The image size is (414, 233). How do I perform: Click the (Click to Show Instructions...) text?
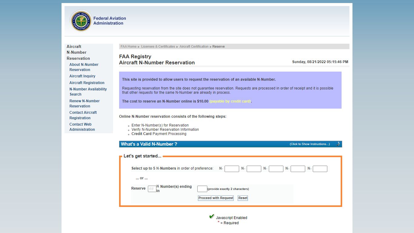[x=309, y=144]
